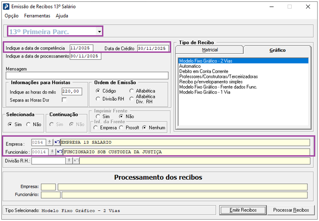The height and width of the screenshot is (221, 319).
Task: Click the data de processamento field
Action: click(85, 56)
